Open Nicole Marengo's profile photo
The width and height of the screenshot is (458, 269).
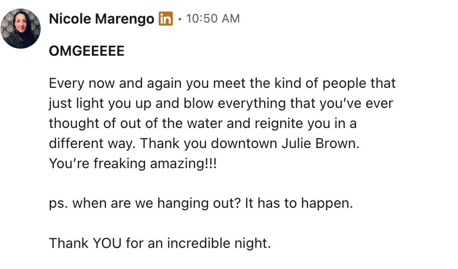(21, 29)
